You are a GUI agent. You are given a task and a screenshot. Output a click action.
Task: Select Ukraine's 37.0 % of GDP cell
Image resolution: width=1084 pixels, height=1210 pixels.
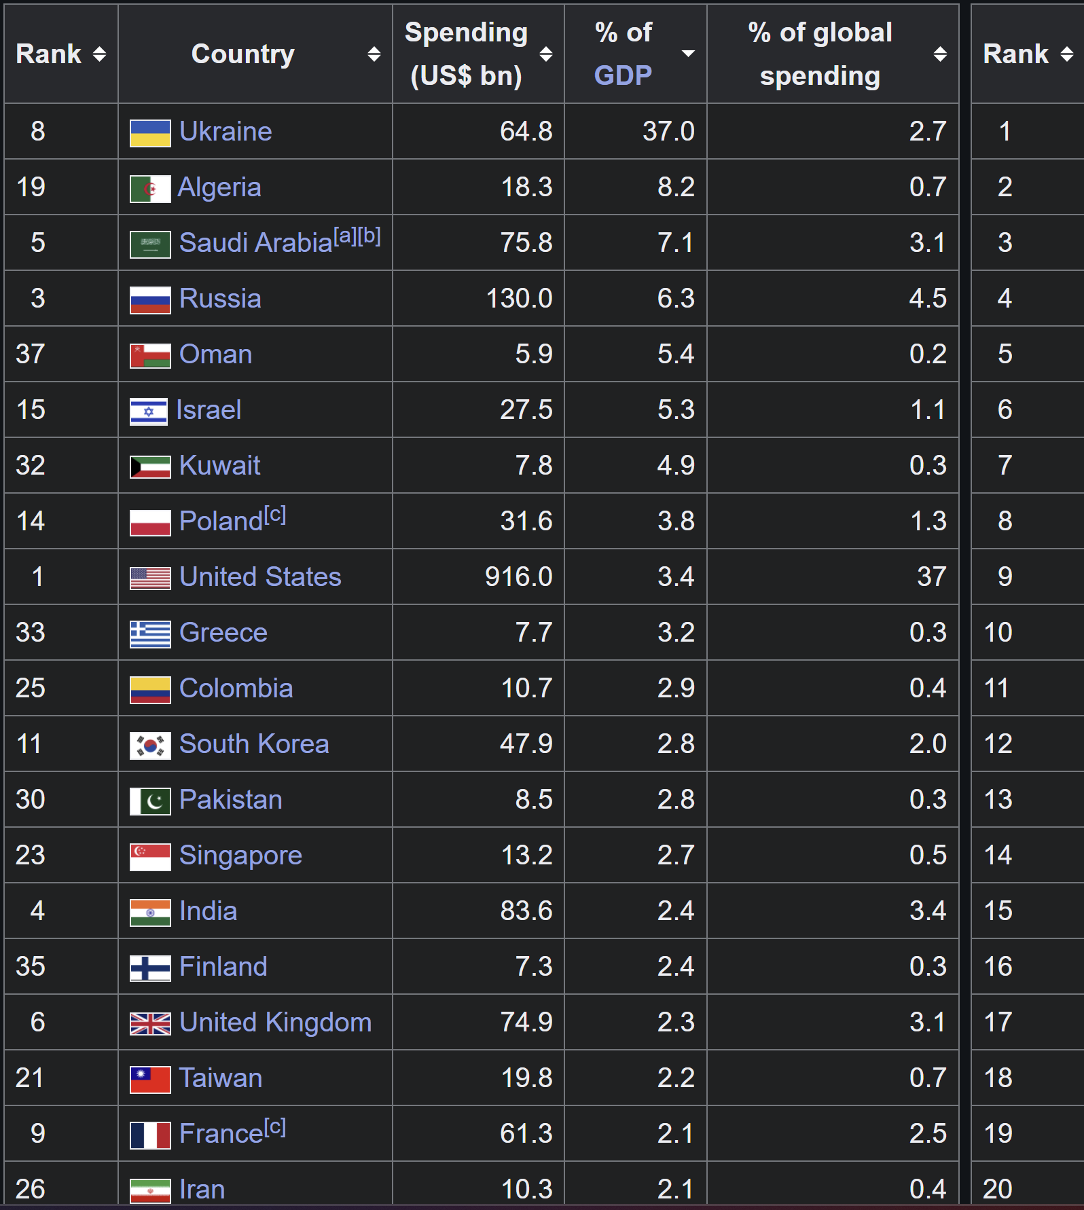(x=636, y=132)
